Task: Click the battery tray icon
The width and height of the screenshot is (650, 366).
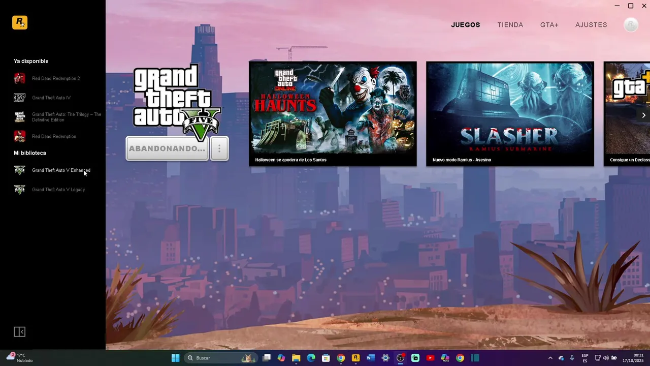Action: (x=614, y=358)
